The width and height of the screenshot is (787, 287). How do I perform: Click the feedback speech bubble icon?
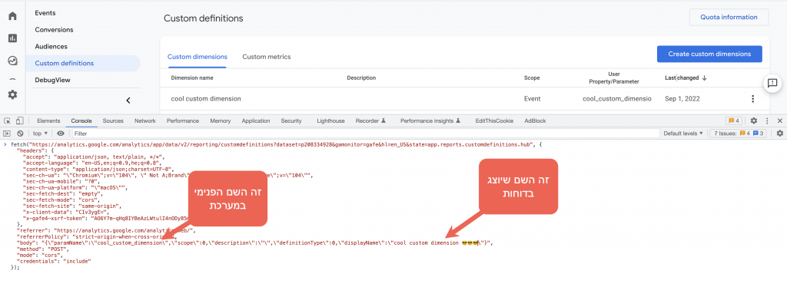(x=773, y=83)
